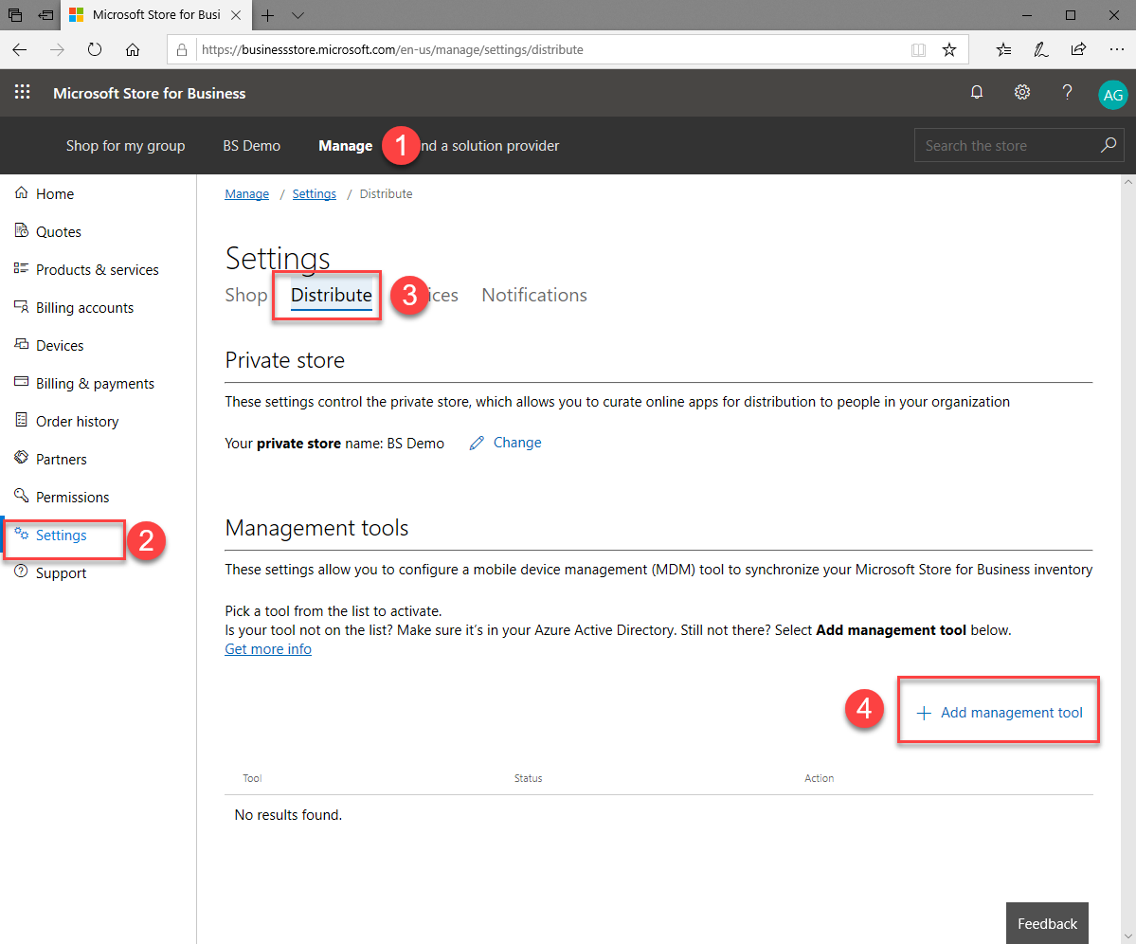Open the Feedback button
Screen dimensions: 1136x944
click(1047, 924)
